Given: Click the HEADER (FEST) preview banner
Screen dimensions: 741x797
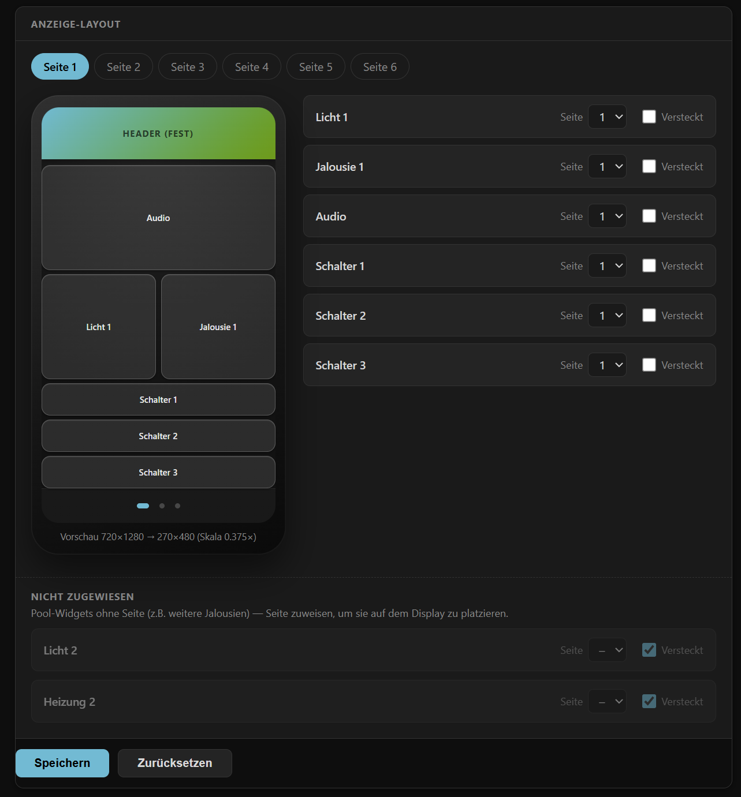Looking at the screenshot, I should coord(158,133).
